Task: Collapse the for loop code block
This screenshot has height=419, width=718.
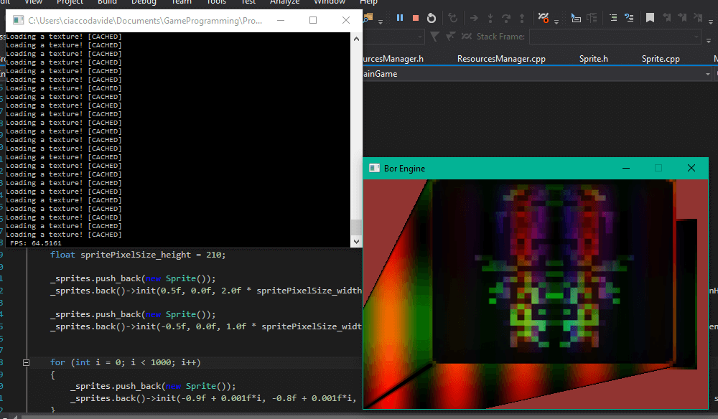Action: pyautogui.click(x=27, y=363)
